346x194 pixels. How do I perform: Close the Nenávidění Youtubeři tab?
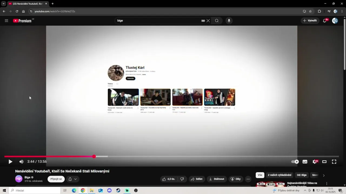pyautogui.click(x=46, y=4)
